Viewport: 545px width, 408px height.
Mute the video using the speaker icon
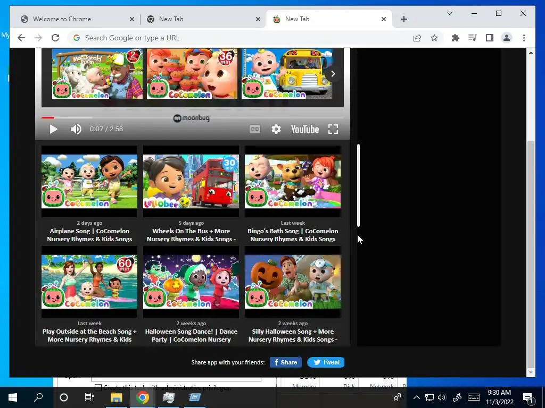76,129
